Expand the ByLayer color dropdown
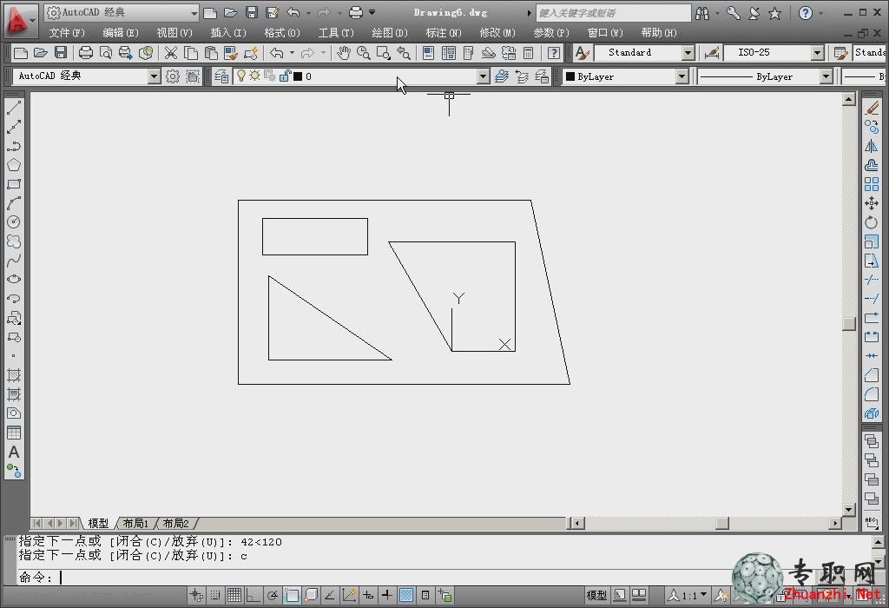 click(x=682, y=76)
